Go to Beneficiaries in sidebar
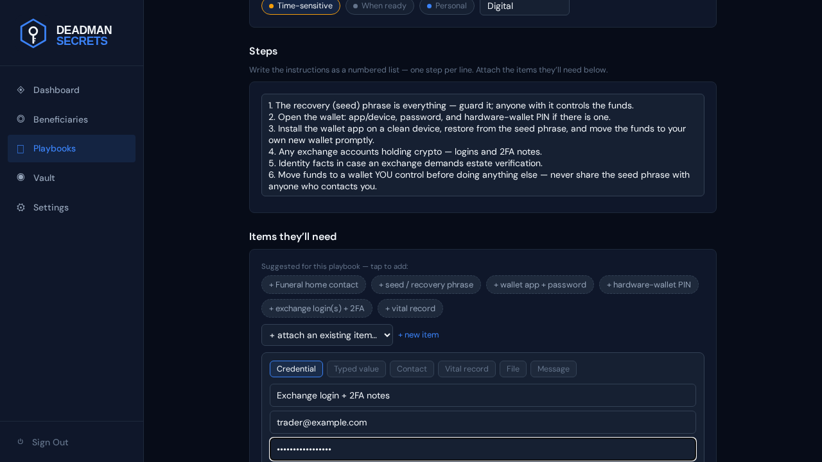 (71, 119)
